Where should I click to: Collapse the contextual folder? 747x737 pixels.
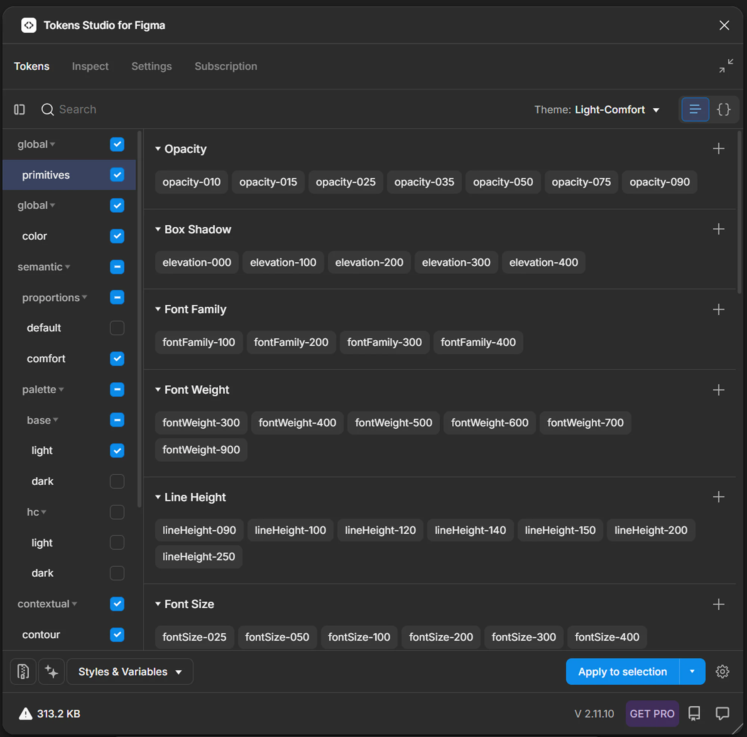tap(74, 604)
